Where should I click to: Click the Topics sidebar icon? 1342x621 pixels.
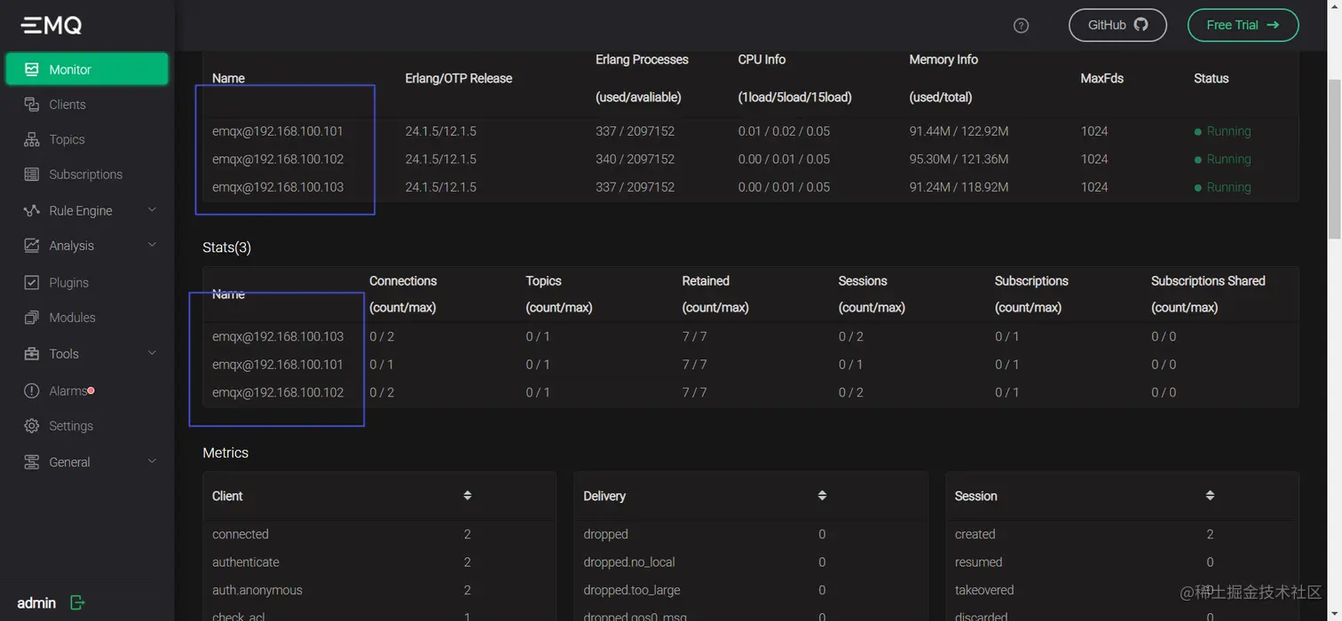point(32,139)
